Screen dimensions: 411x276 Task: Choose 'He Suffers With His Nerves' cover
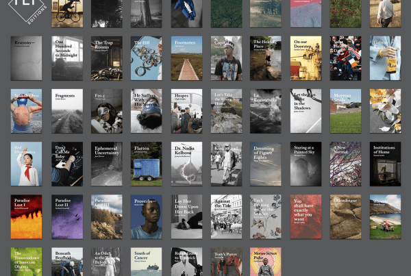(x=147, y=111)
